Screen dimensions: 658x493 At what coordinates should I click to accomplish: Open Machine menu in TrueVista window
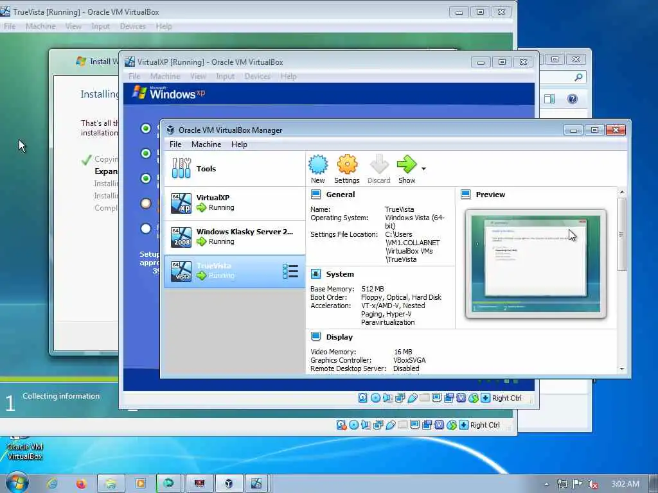click(x=40, y=26)
